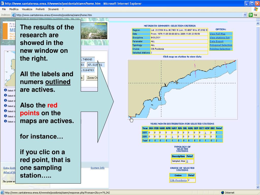Click the info icon beside sixth Select row
This screenshot has height=195, width=260.
pyautogui.click(x=6, y=116)
